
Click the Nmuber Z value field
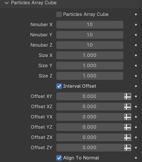(x=90, y=45)
